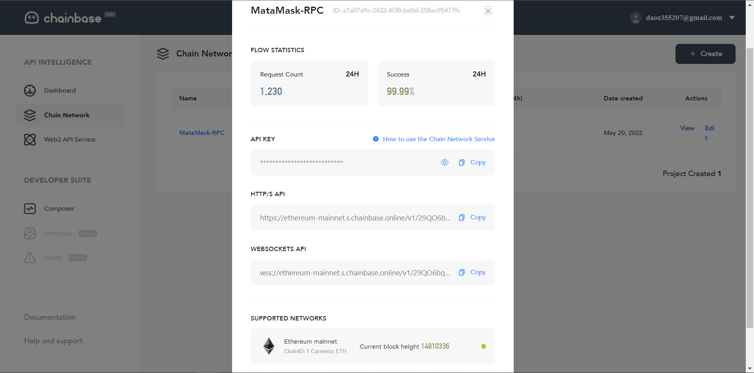Screen dimensions: 754x373
Task: Click View action for MataMask-RPC
Action: 687,128
